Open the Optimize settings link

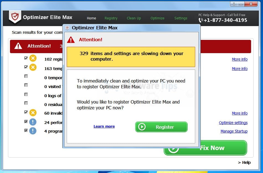[233, 123]
